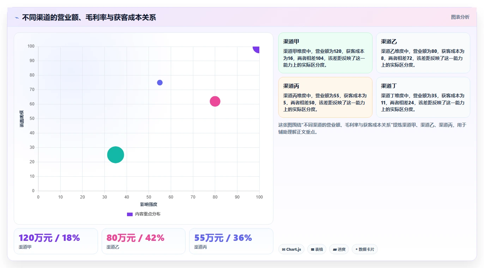Screen dimensions: 484x268
Task: Toggle the 内容重点分布 legend item
Action: tap(144, 214)
